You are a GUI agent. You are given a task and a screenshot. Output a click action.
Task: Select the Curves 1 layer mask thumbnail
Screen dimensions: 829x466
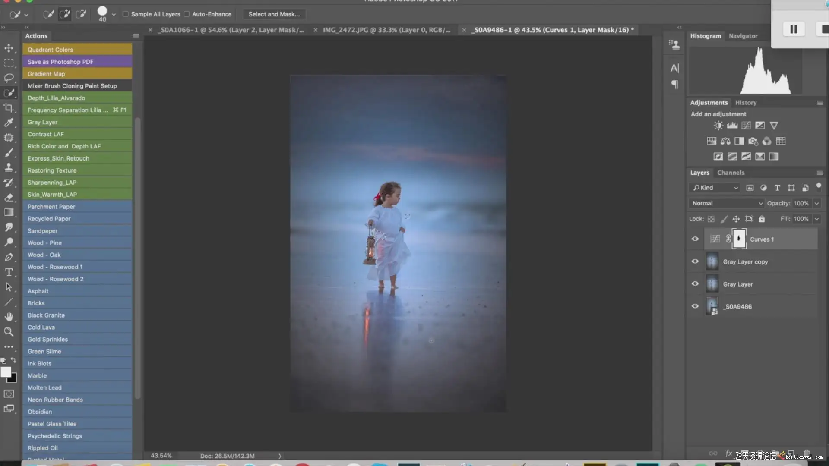[739, 239]
